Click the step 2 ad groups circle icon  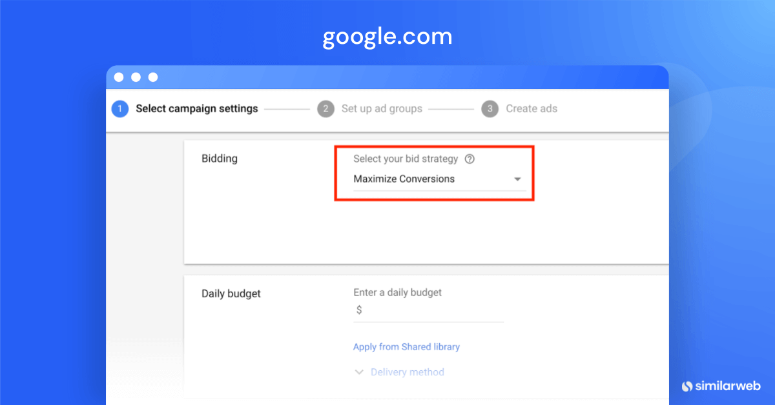tap(326, 108)
